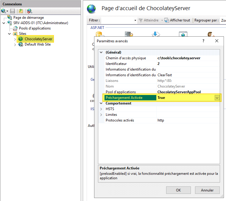Collapse the Sites node chevron
226x201 pixels.
click(9, 34)
